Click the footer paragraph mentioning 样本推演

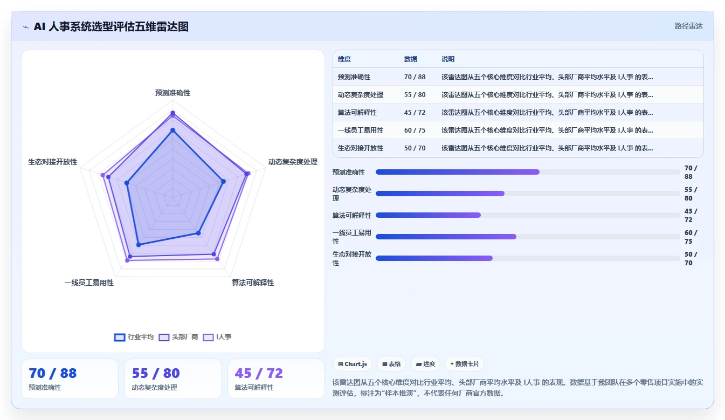(x=517, y=388)
